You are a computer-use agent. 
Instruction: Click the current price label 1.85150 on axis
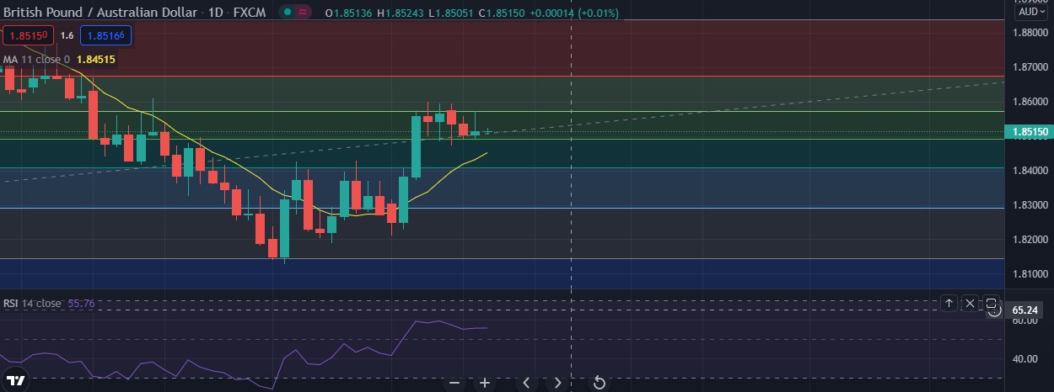[x=1029, y=132]
